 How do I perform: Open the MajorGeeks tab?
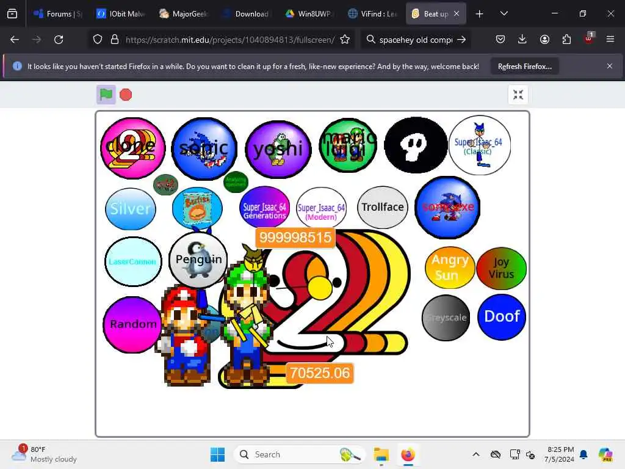[x=183, y=13]
